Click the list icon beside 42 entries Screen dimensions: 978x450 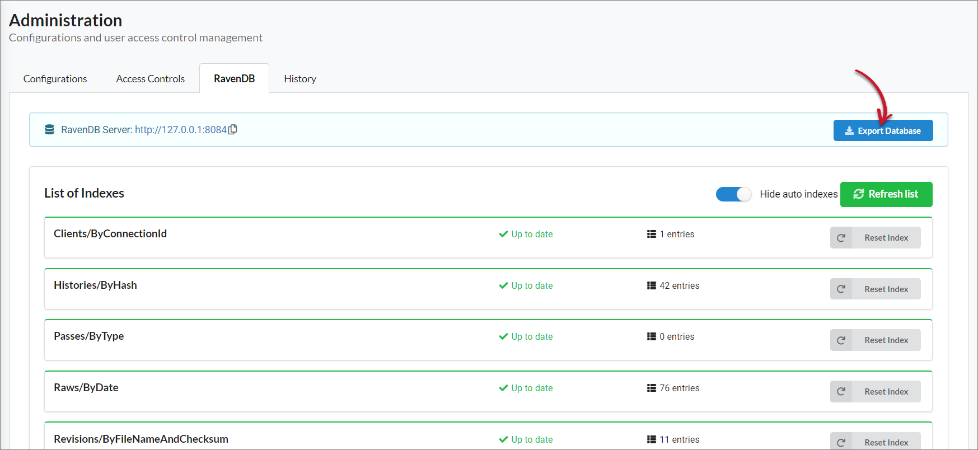652,285
